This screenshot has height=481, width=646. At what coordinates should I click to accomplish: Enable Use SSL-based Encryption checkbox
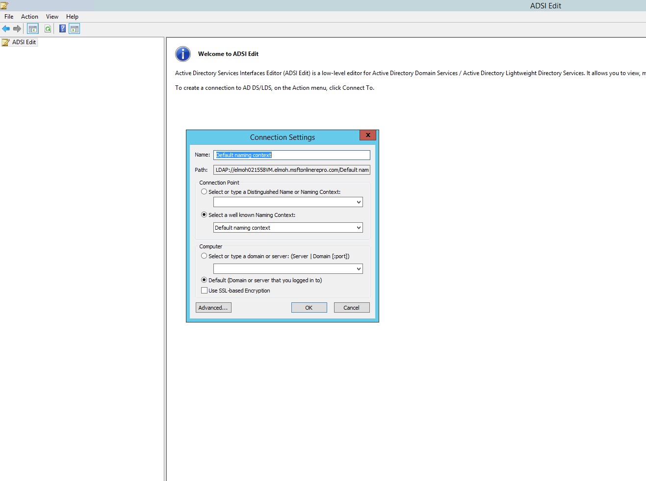(x=204, y=291)
